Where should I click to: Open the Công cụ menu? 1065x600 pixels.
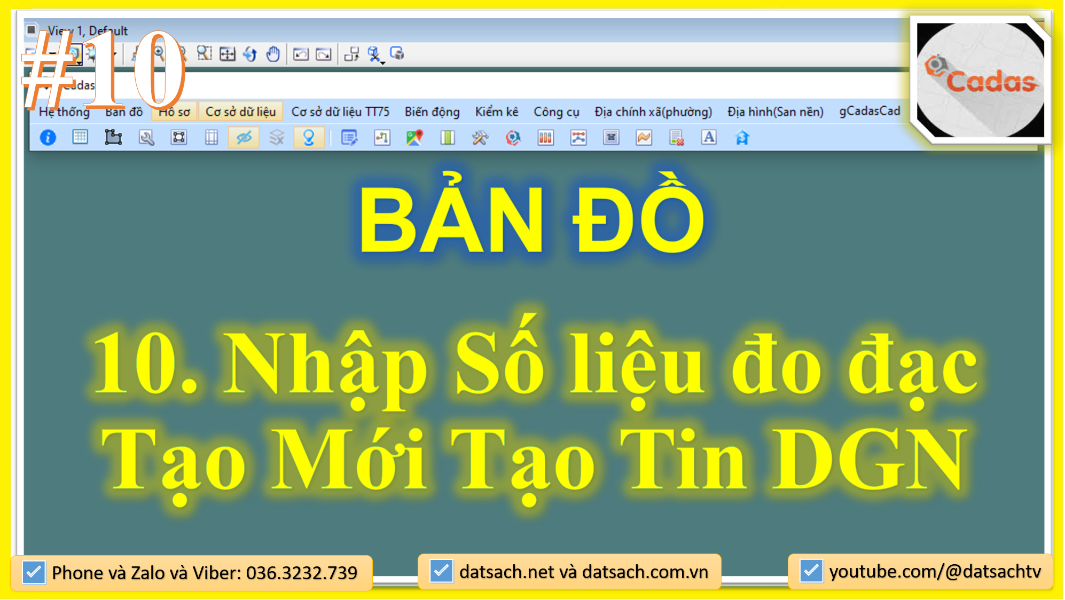(x=555, y=112)
